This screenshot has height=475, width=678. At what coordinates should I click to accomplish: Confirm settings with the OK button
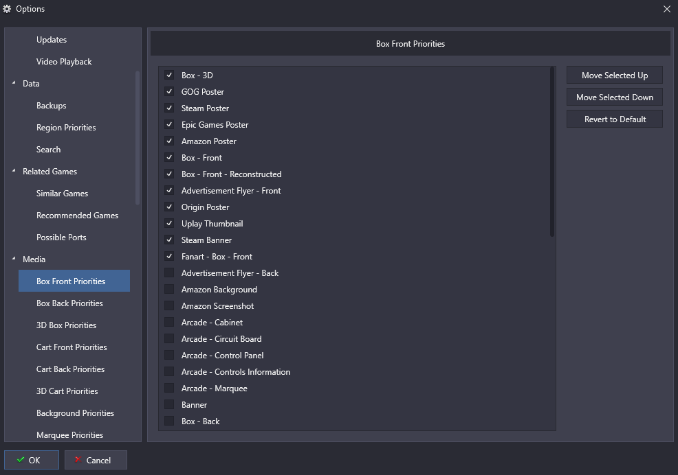[32, 460]
